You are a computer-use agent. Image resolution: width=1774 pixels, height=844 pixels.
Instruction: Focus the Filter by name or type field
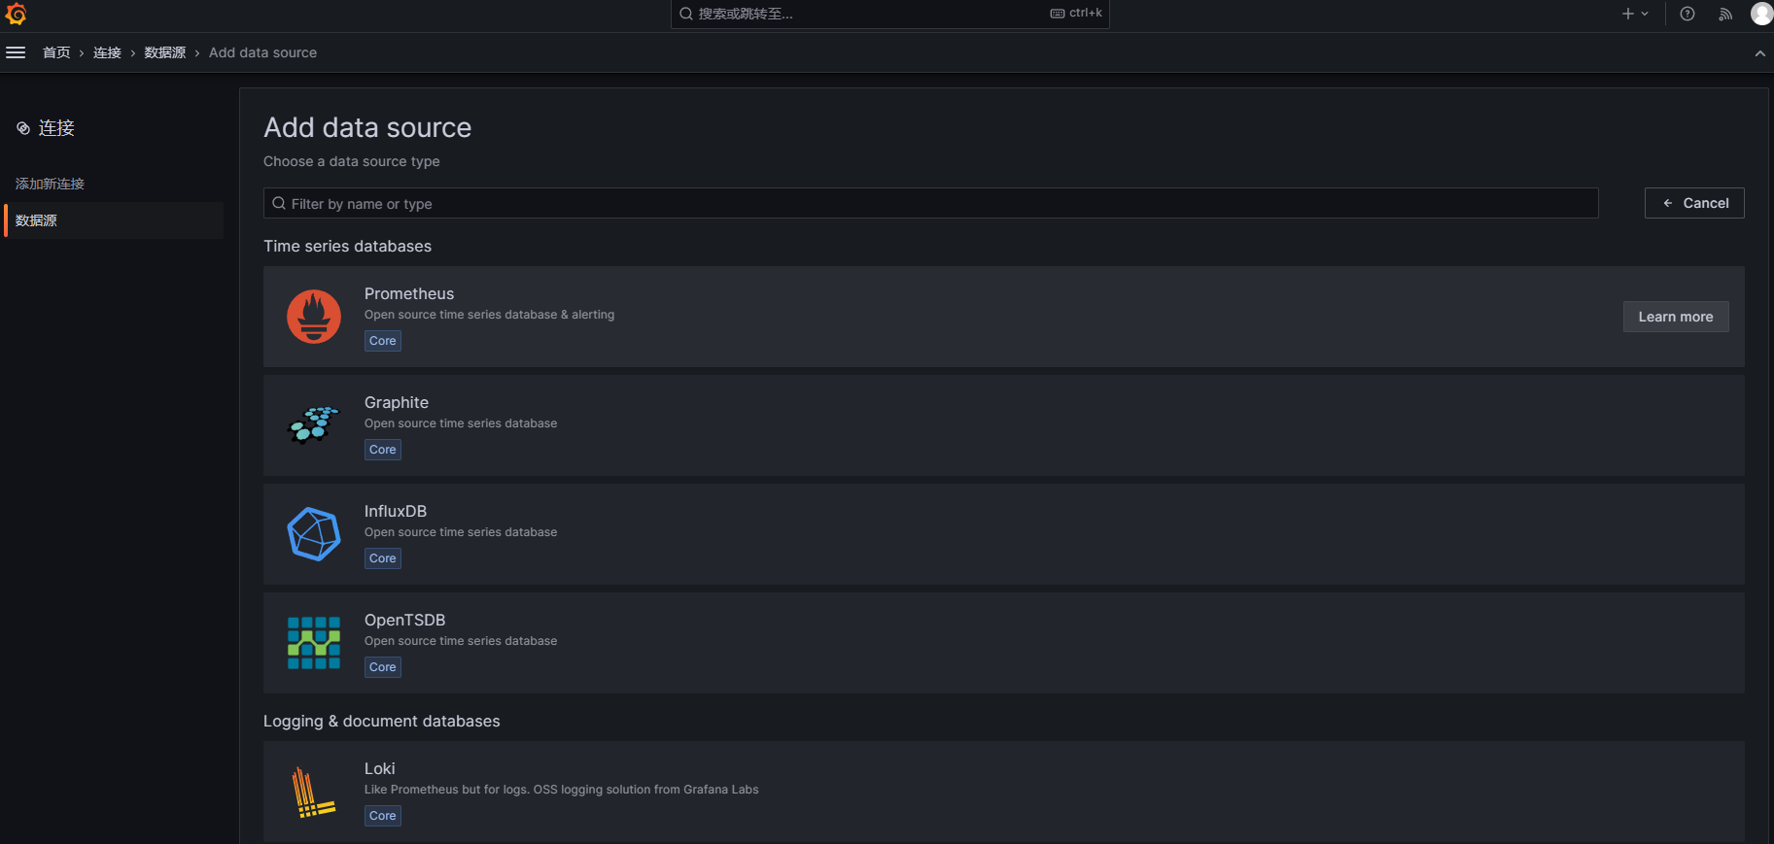coord(931,203)
